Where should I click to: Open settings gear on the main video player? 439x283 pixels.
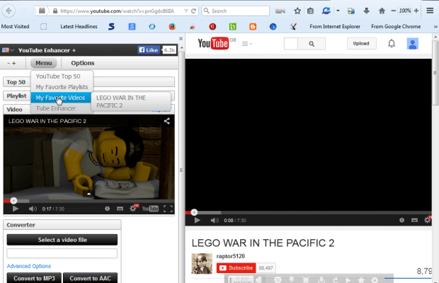428,220
